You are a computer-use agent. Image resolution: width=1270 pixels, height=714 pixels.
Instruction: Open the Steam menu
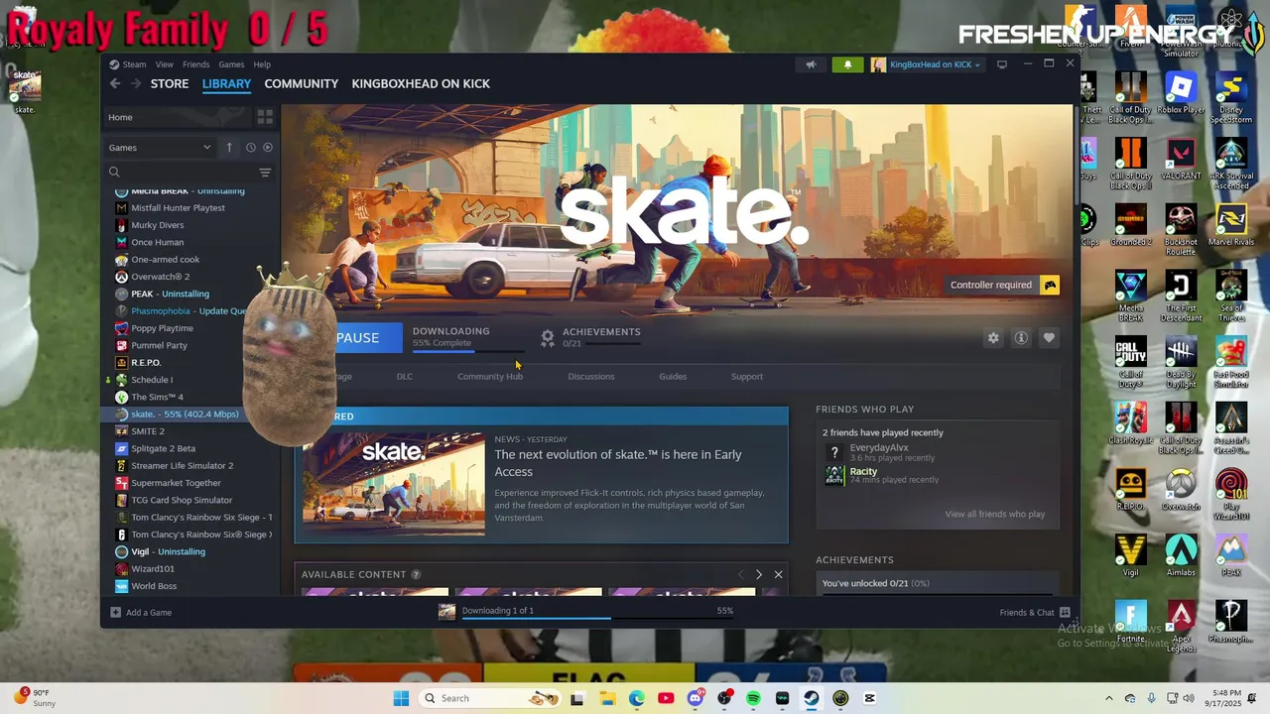coord(134,64)
